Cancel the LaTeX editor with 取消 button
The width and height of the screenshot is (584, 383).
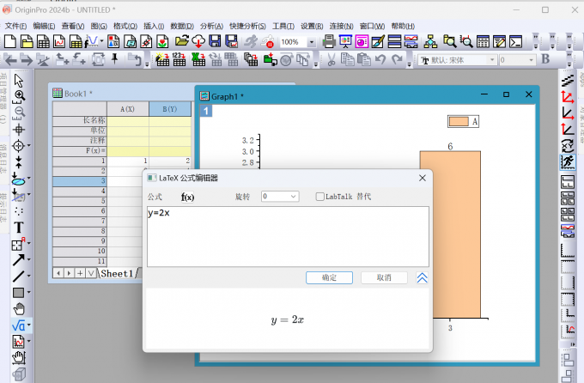pos(384,277)
